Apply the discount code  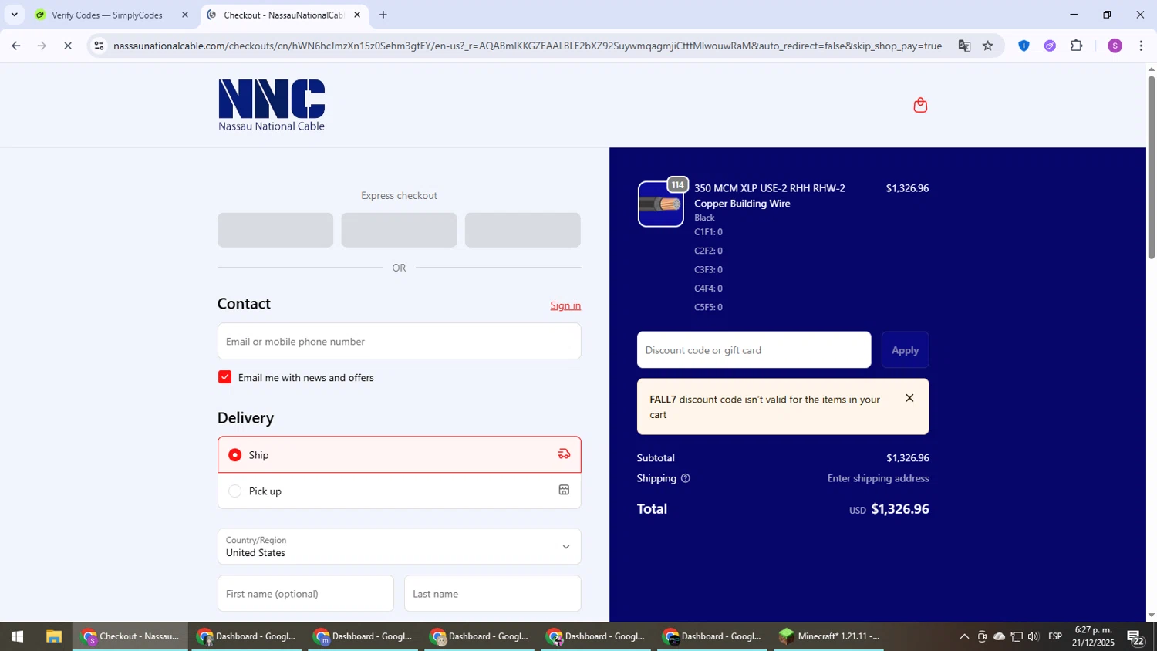pyautogui.click(x=905, y=350)
